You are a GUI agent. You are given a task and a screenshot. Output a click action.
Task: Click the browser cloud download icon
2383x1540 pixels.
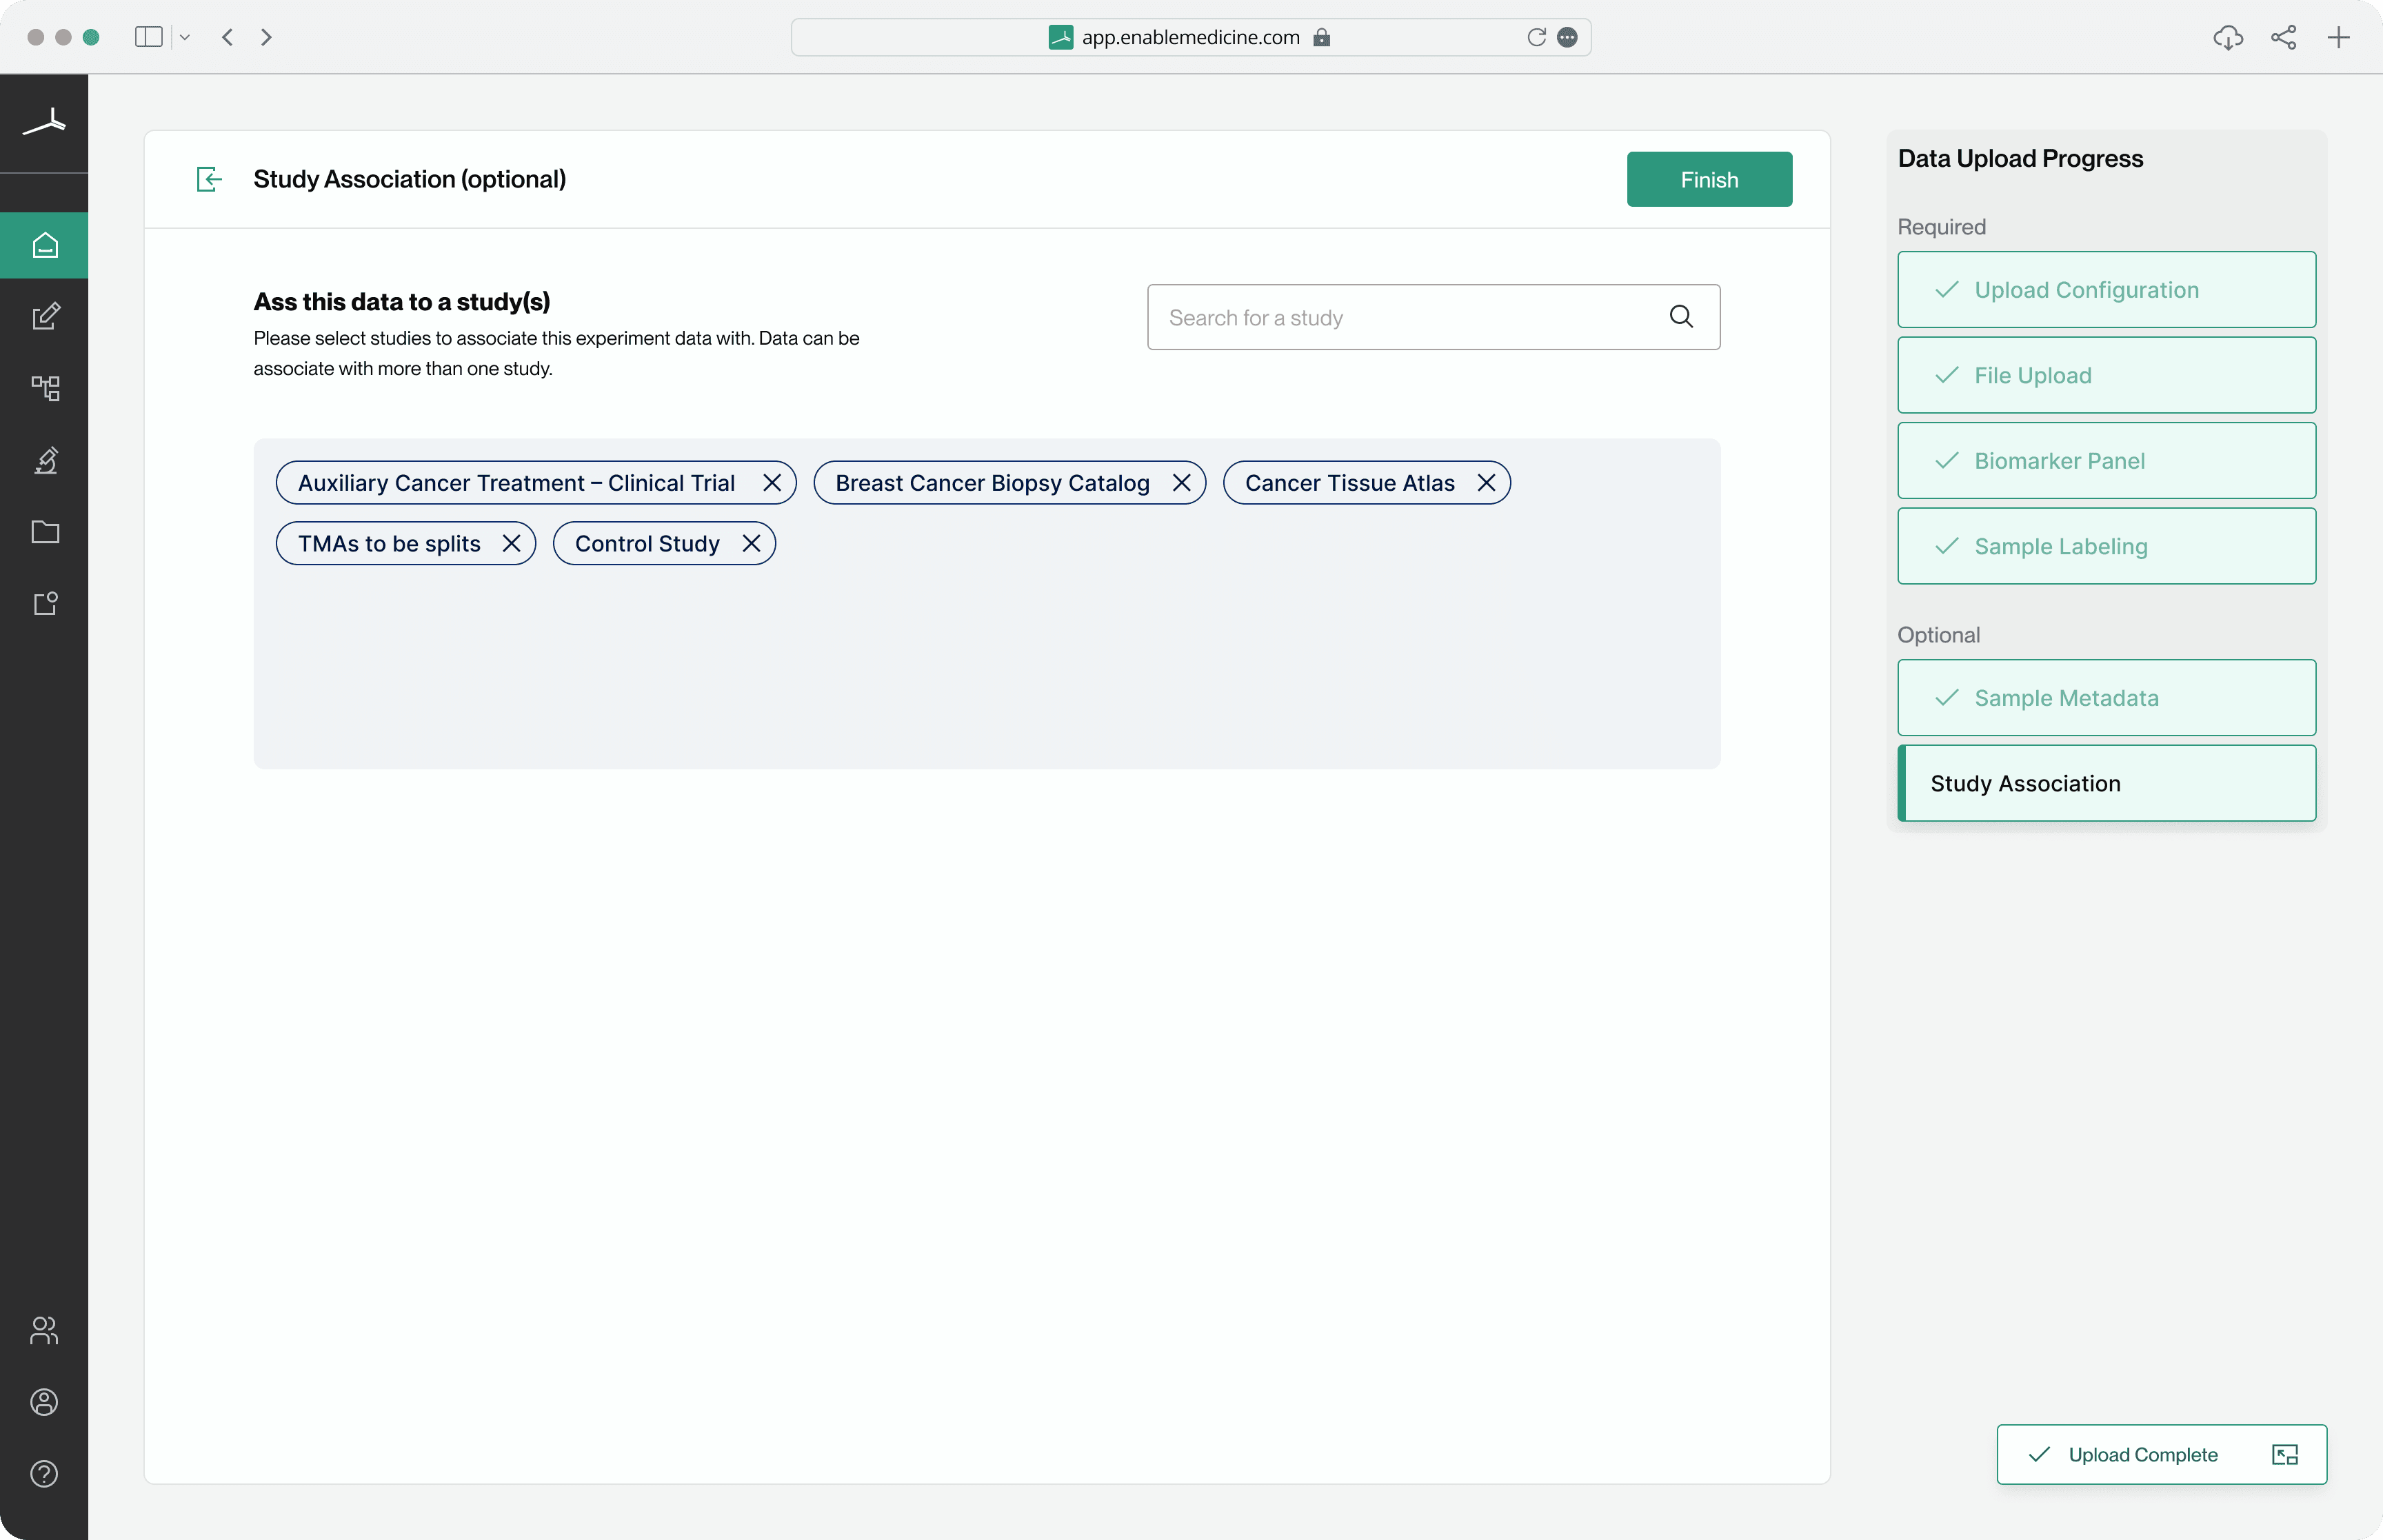[x=2228, y=37]
